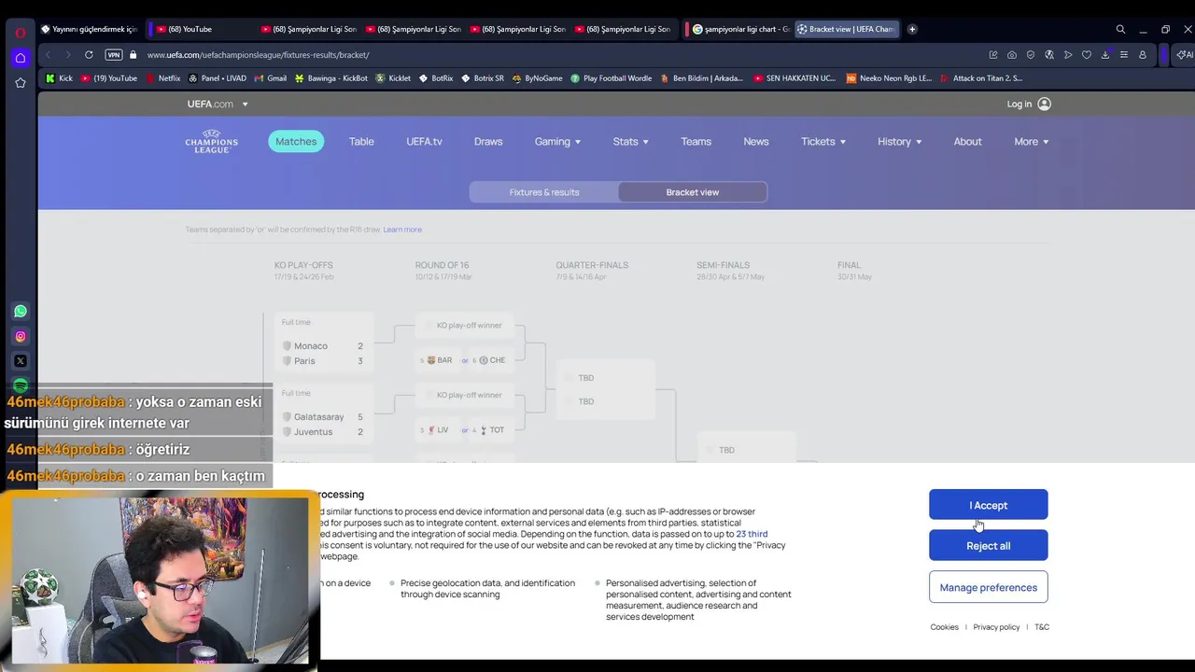Screen dimensions: 1195x672
Task: Open the Panel • LIVAD bookmark
Action: 217,78
